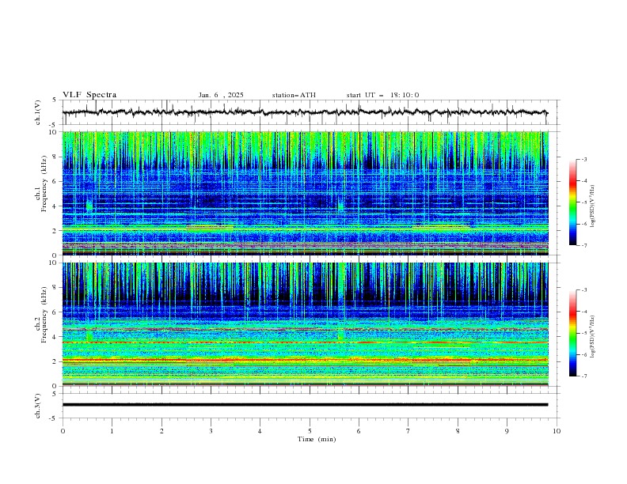
Task: Click the -7 tick on ch.2 colorbar
Action: (x=583, y=376)
